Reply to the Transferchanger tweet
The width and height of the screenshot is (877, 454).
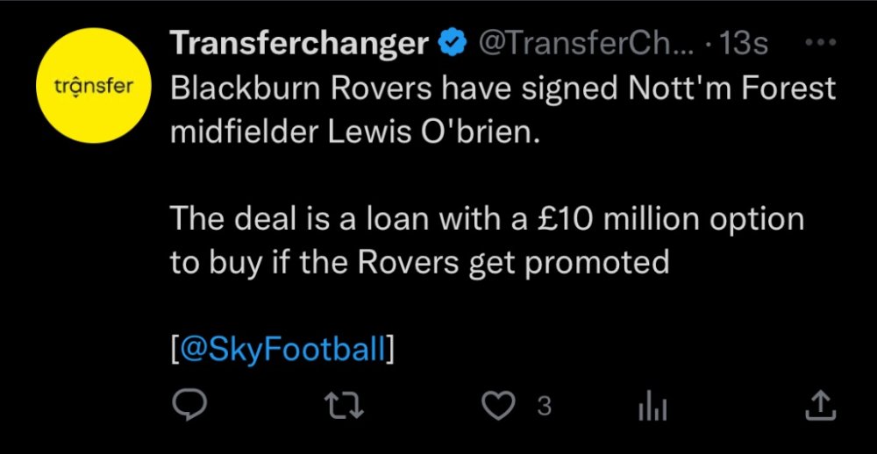coord(188,405)
